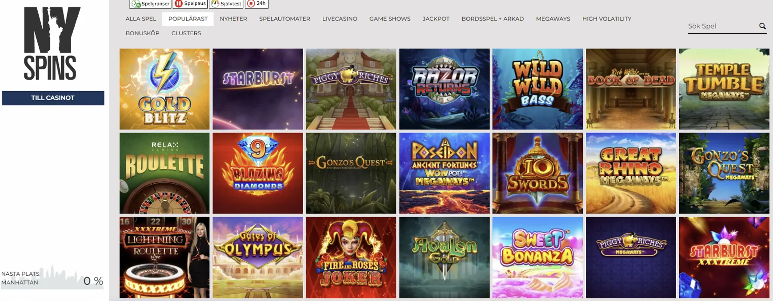Image resolution: width=773 pixels, height=301 pixels.
Task: Open the Självtest self-test button
Action: 226,4
